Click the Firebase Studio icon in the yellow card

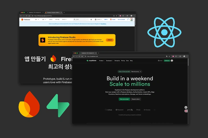pos(43,40)
